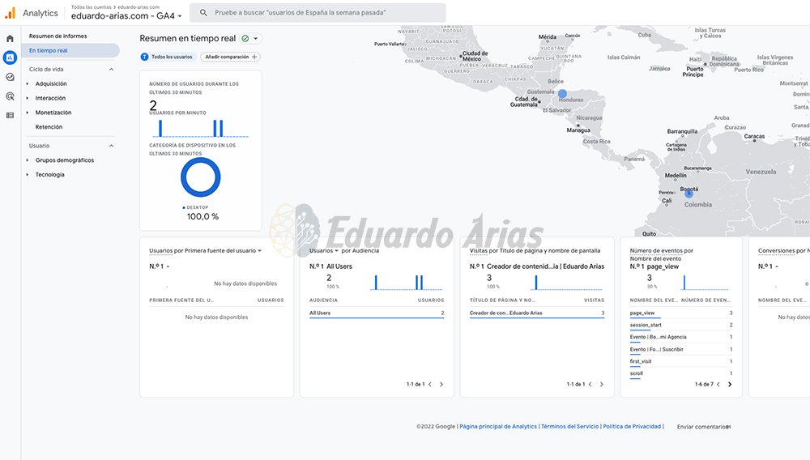Viewport: 810px width, 460px height.
Task: Open the Explore icon in left rail
Action: pos(10,77)
